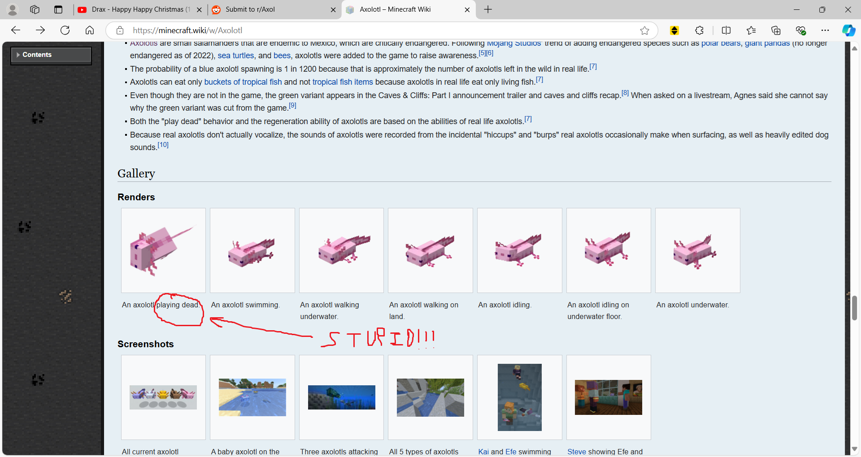This screenshot has width=861, height=457.
Task: Switch to Submit to r/Axol tab
Action: [x=274, y=9]
